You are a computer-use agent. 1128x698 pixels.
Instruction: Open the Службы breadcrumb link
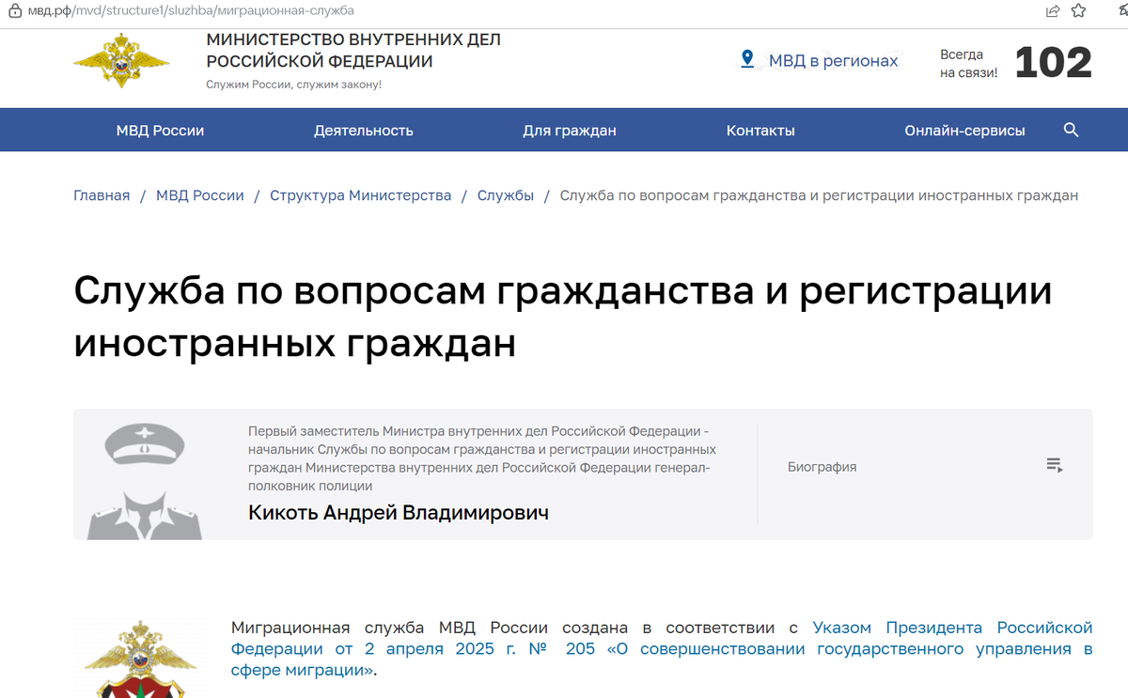(x=506, y=194)
